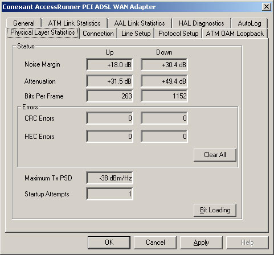The image size is (274, 255).
Task: Go to the AutoLog tab
Action: 250,23
